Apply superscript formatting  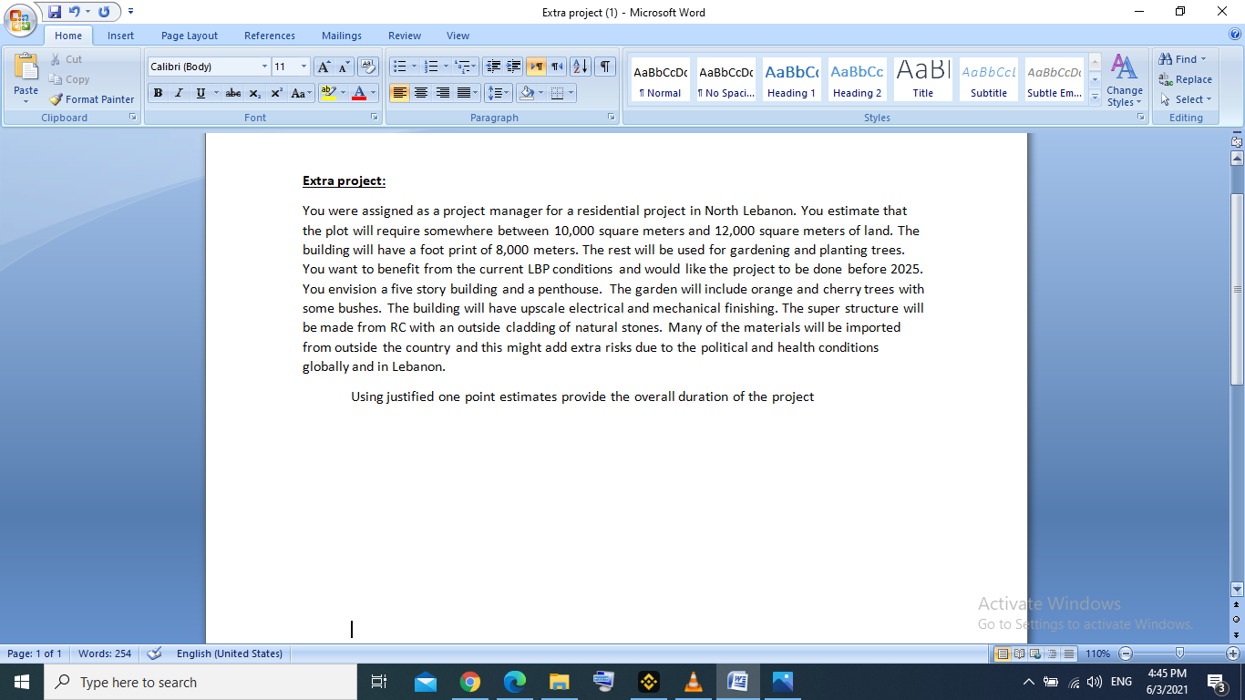pos(275,92)
